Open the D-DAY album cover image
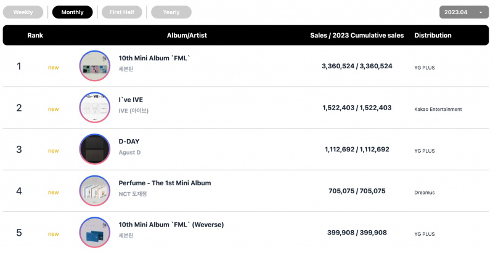 point(95,149)
